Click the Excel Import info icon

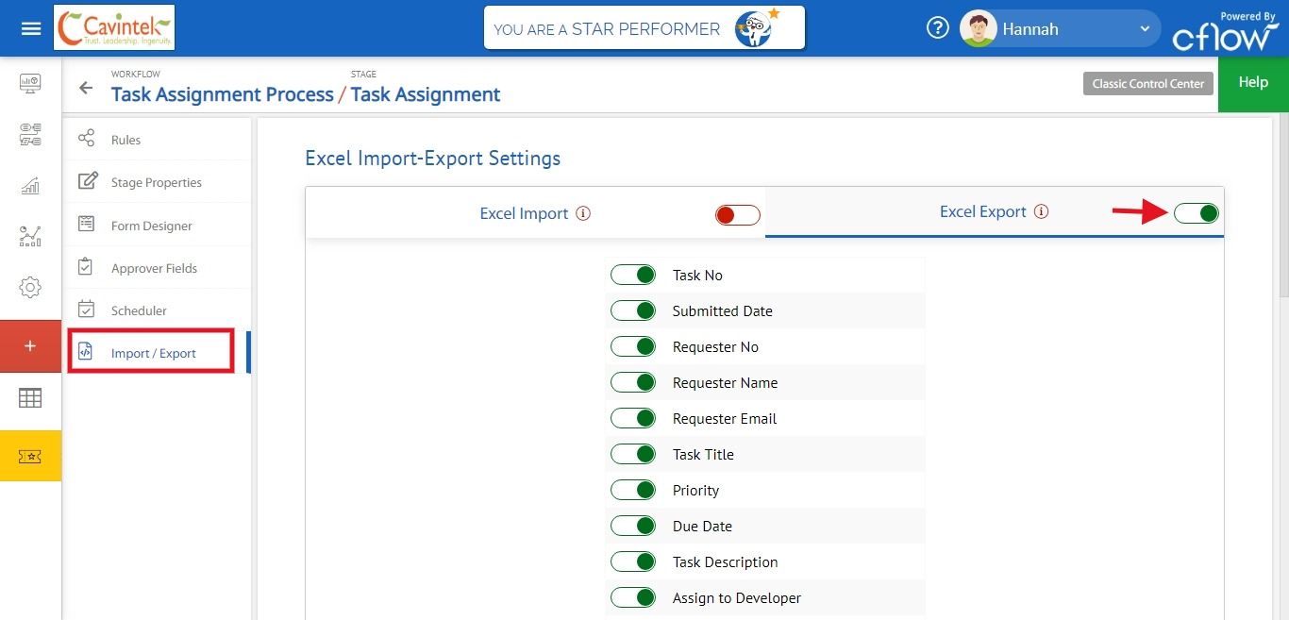[x=583, y=213]
